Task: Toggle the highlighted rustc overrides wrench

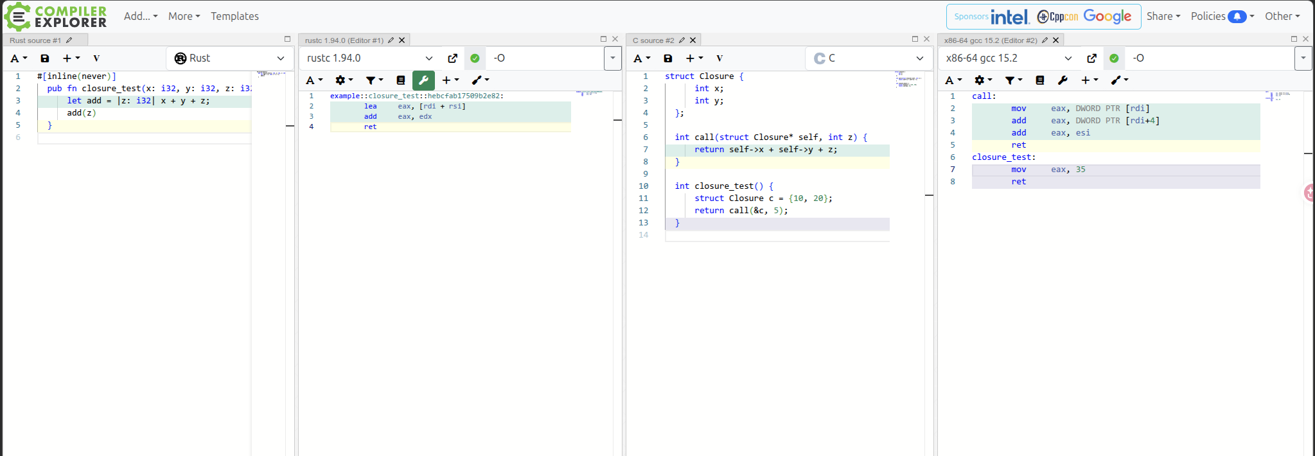Action: 423,80
